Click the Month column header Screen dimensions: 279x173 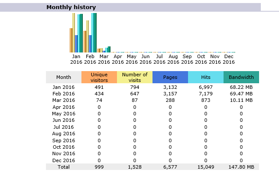[64, 77]
